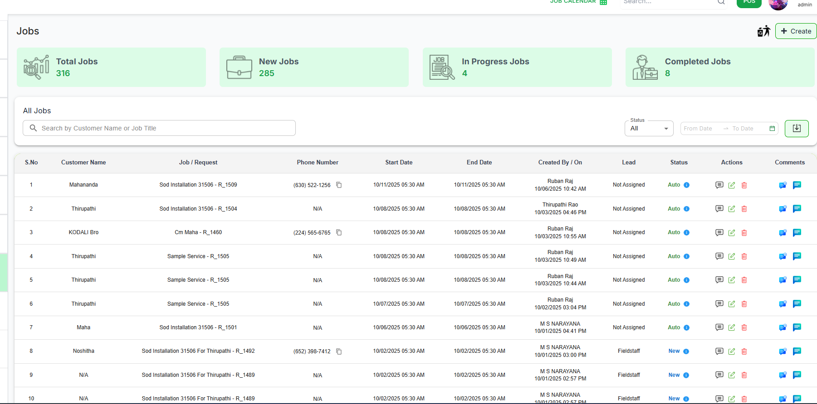Screen dimensions: 817x404
Task: Click the JOB CALENDAR link
Action: click(x=573, y=2)
